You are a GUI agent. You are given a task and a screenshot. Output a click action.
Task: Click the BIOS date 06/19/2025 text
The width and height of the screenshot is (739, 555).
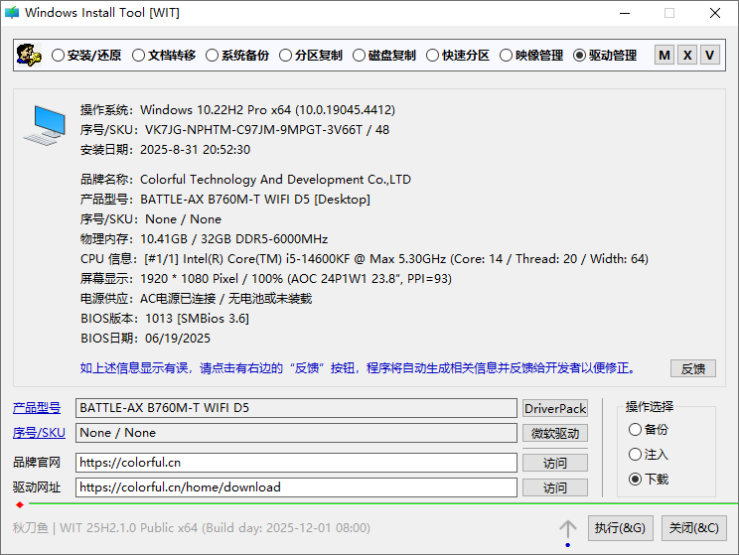coord(177,338)
